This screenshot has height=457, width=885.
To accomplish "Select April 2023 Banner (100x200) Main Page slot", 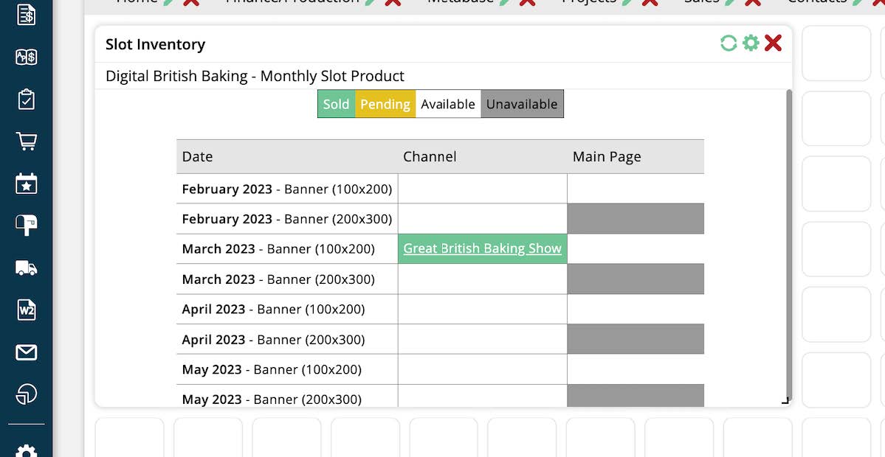I will click(x=635, y=310).
